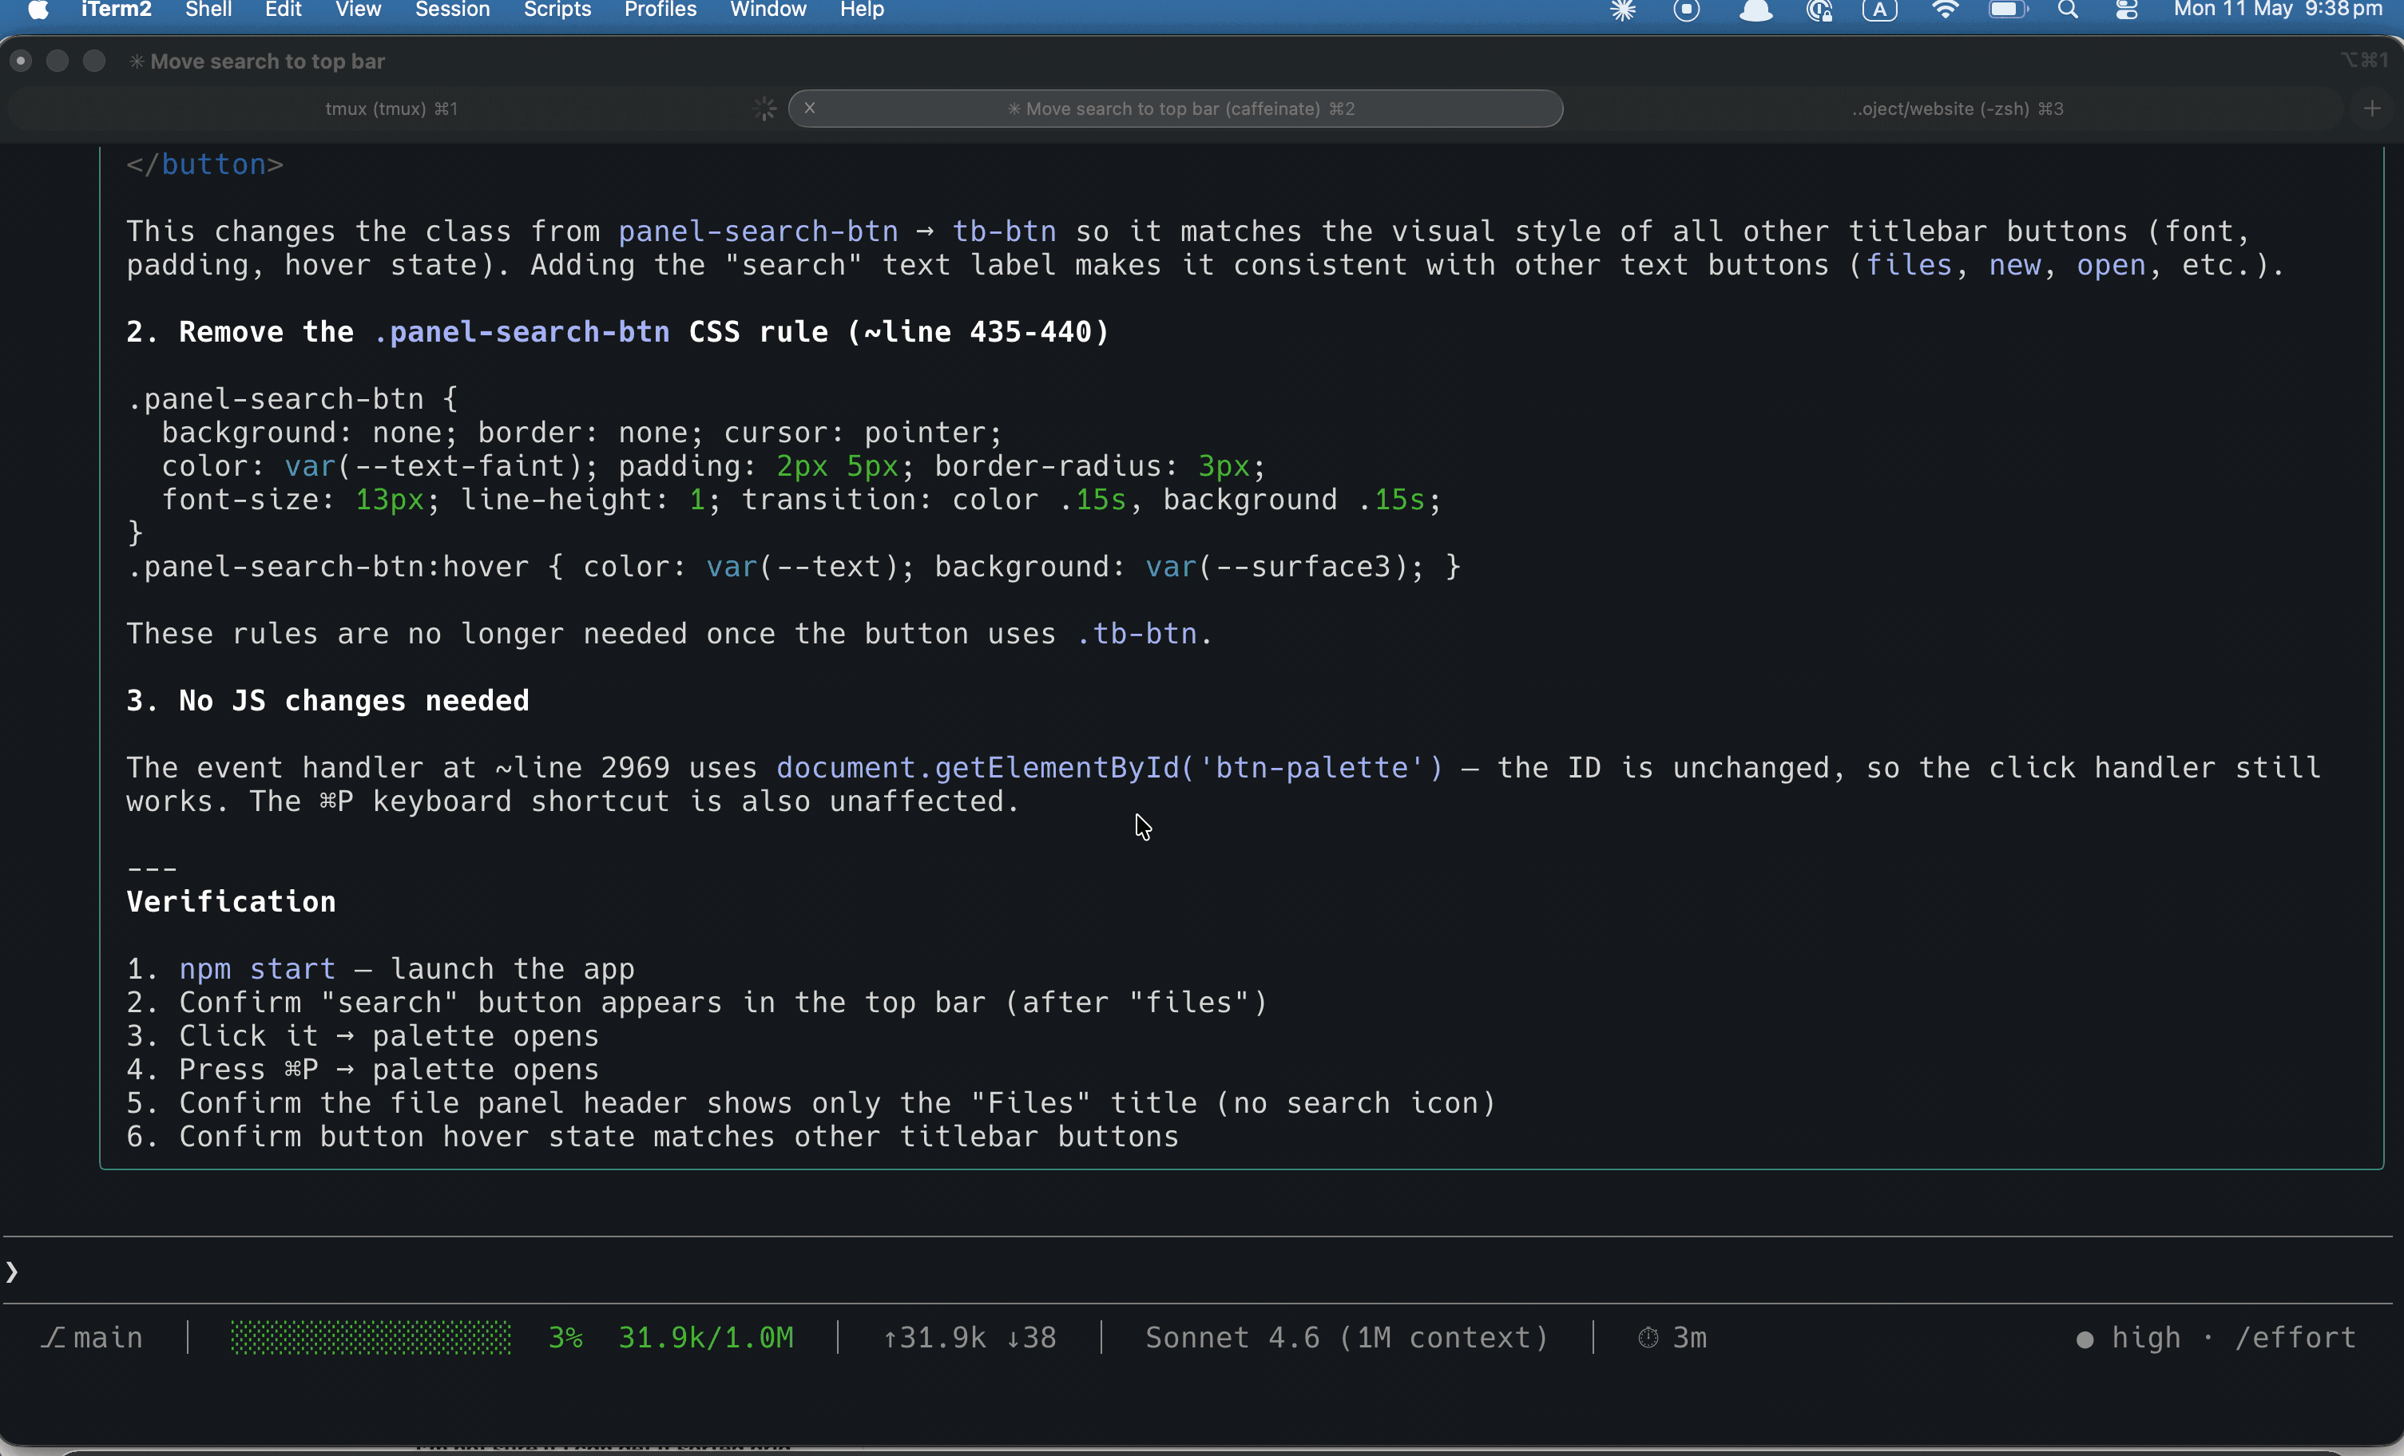Open the Window menu
The height and width of the screenshot is (1456, 2404).
[x=768, y=10]
